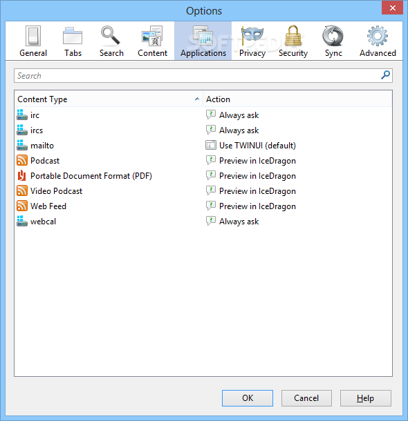408x421 pixels.
Task: Click the Always ask icon for irc
Action: click(x=211, y=115)
